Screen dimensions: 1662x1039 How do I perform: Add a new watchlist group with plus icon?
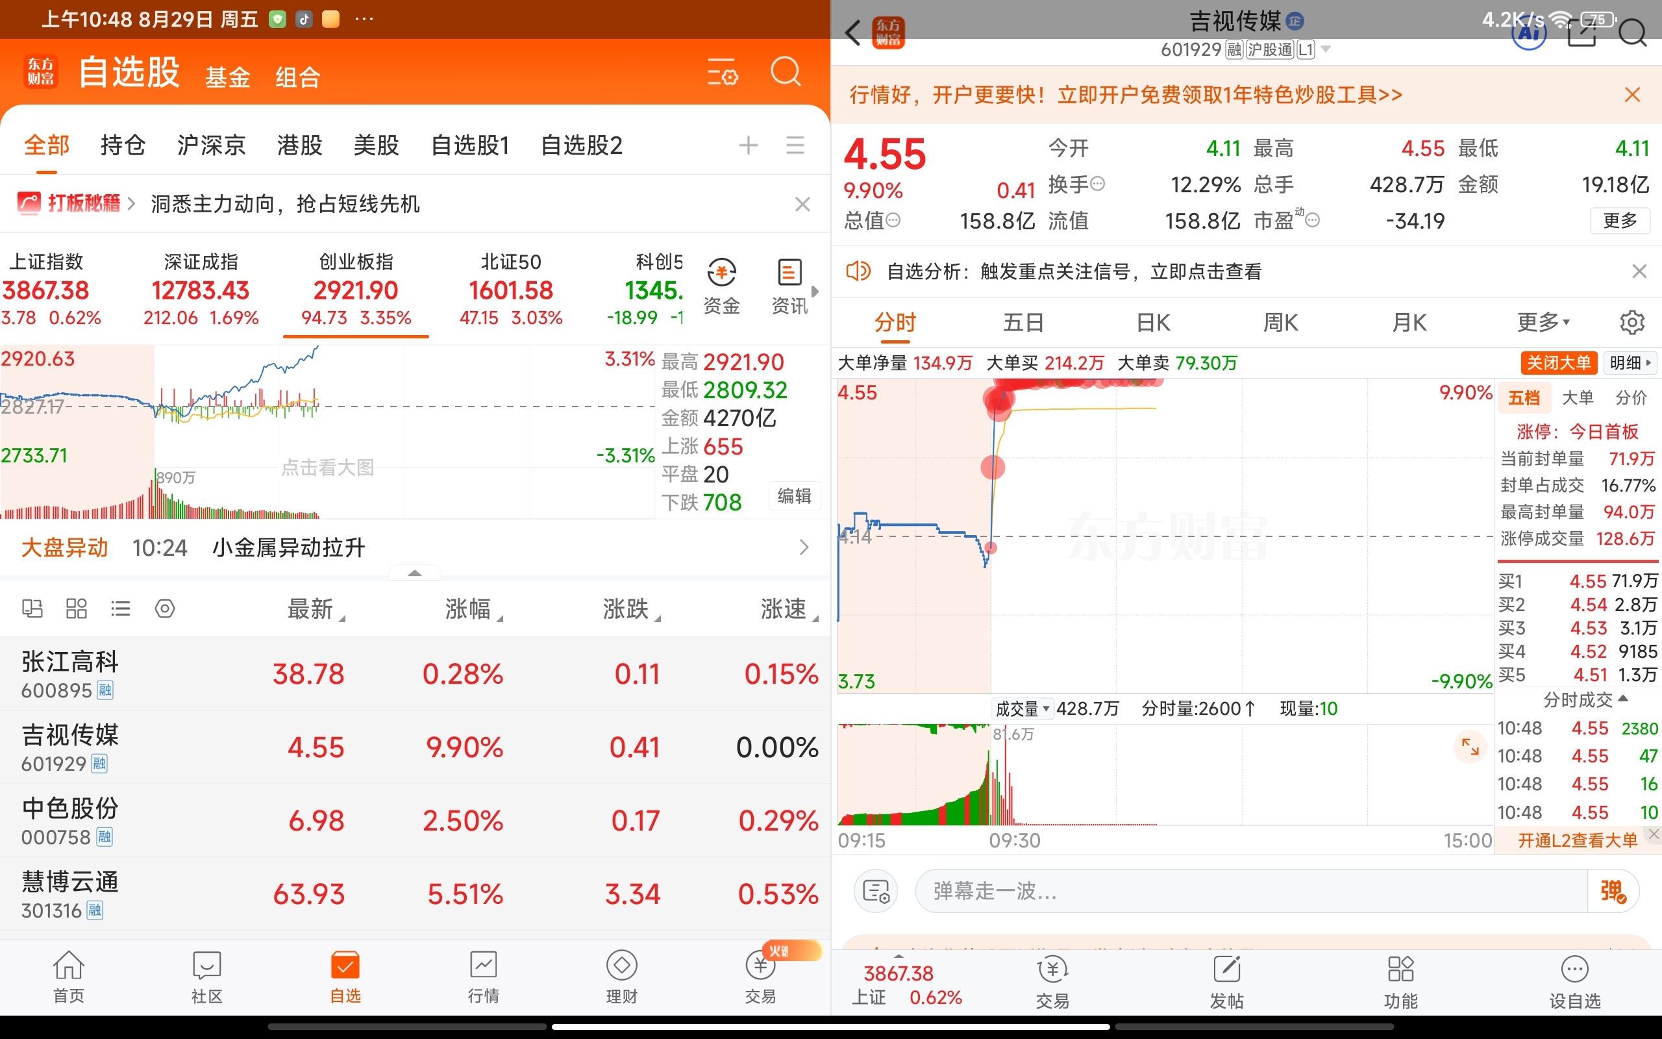748,145
